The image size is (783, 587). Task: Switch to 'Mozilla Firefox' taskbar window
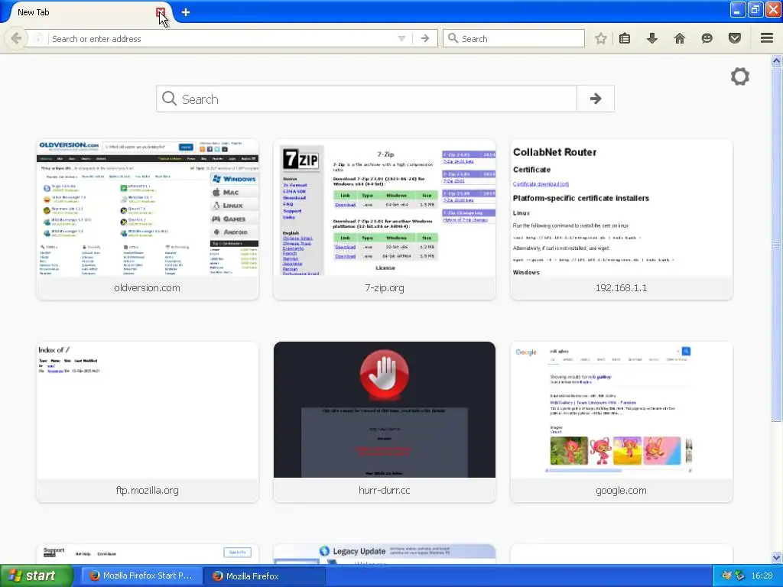[x=265, y=576]
